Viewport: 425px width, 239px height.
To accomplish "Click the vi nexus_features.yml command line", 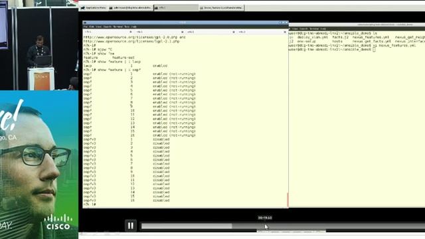I will (352, 46).
